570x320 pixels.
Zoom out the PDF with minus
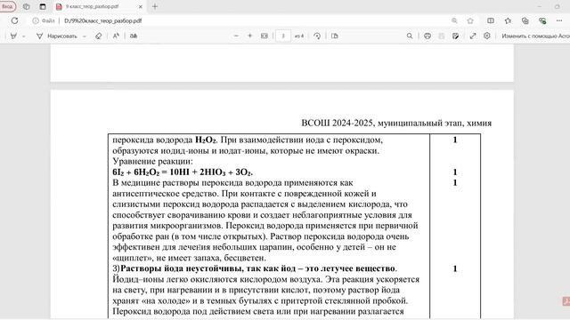[236, 36]
